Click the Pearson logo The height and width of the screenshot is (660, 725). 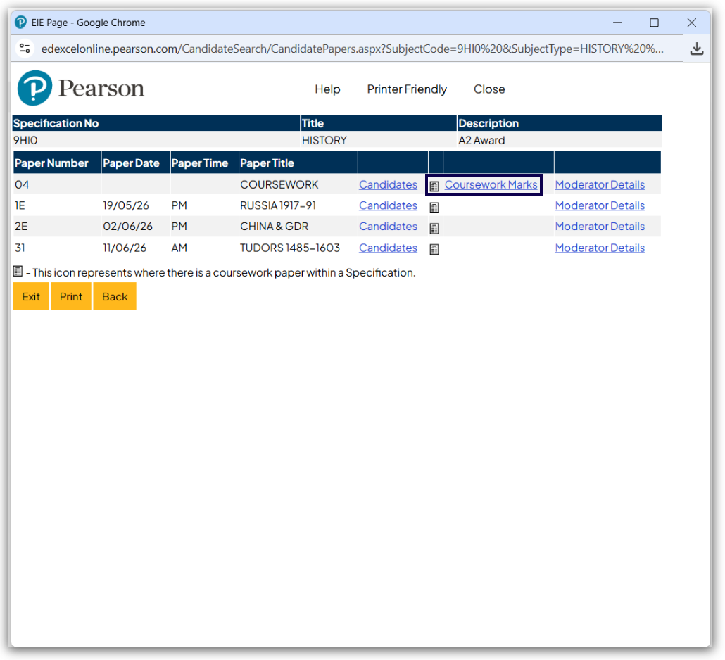click(x=81, y=89)
